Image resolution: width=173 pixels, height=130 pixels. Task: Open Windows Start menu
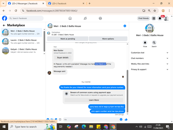[x=4, y=127]
